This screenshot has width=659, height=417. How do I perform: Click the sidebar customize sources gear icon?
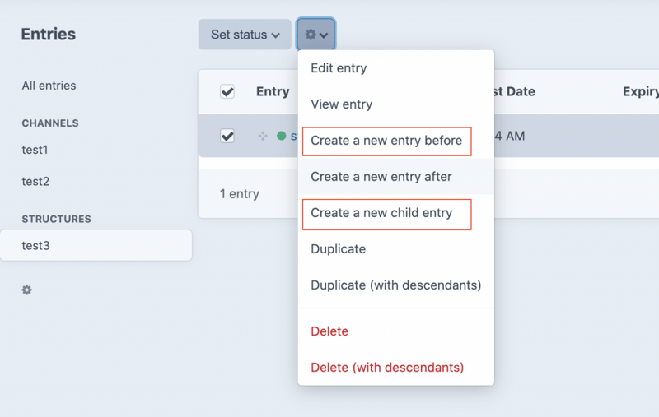tap(27, 290)
